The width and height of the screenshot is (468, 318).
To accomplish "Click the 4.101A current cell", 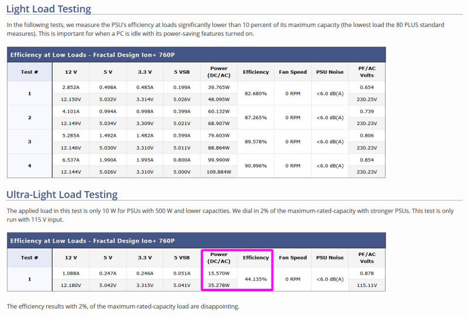I will pyautogui.click(x=71, y=112).
